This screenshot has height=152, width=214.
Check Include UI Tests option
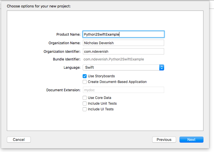point(85,109)
